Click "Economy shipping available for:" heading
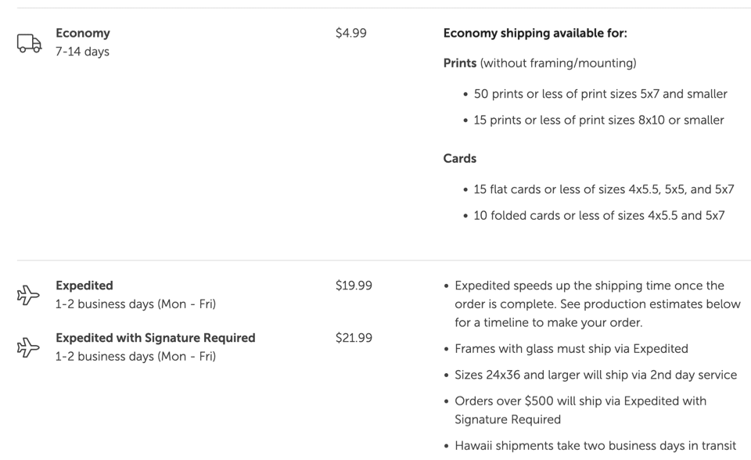 (x=535, y=33)
